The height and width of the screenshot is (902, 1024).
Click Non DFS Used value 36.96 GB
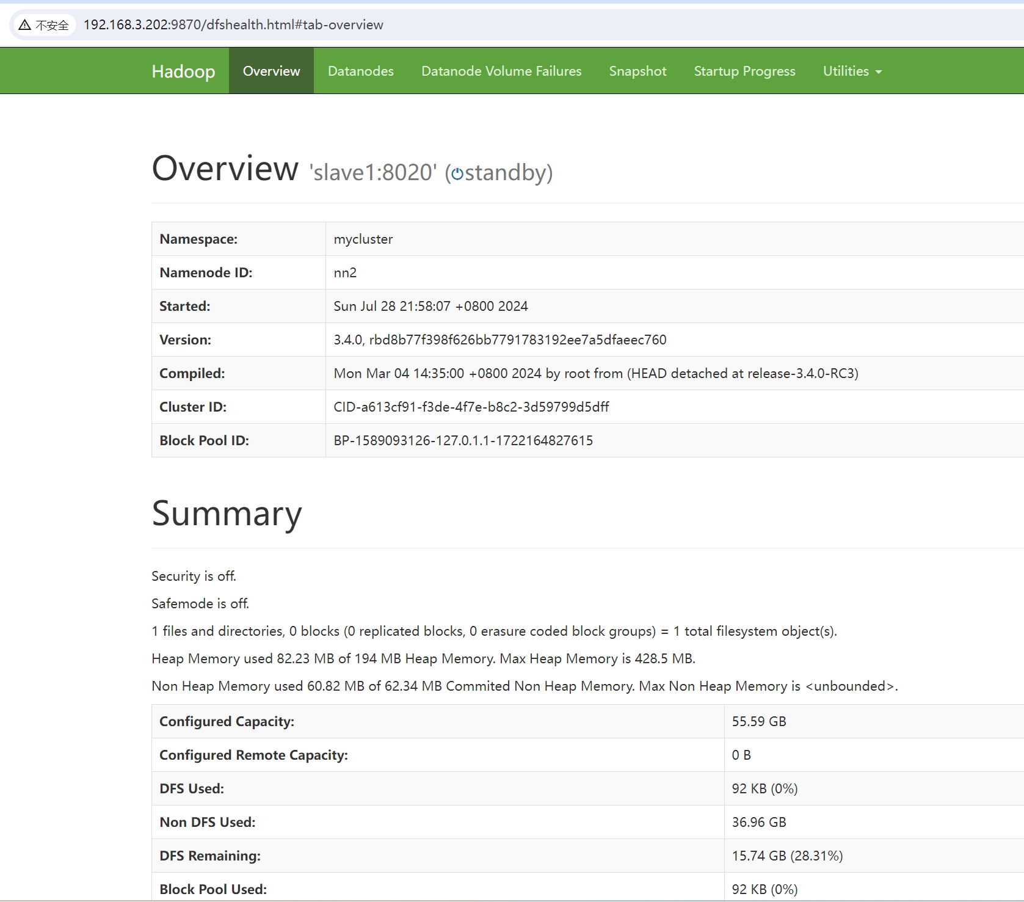click(x=759, y=822)
